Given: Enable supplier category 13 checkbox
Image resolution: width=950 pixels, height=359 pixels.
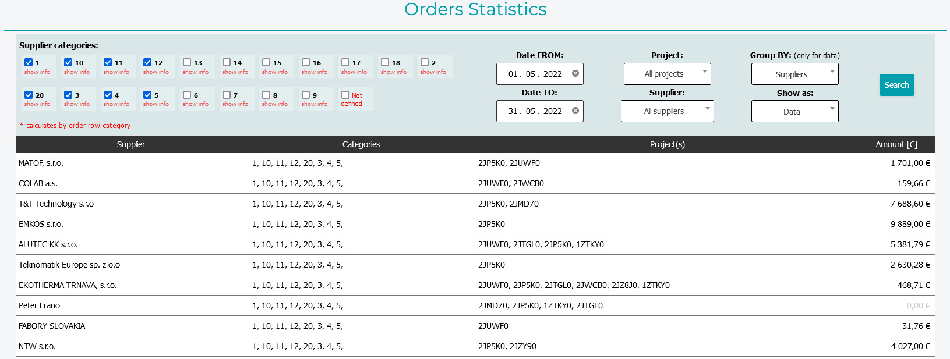Looking at the screenshot, I should [x=187, y=62].
